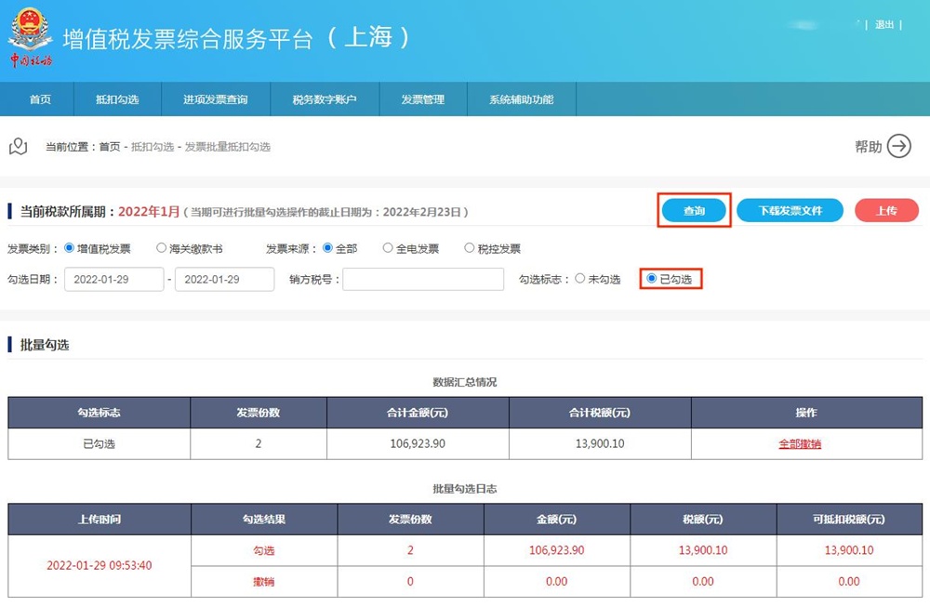Click the 下载发票文件 button
The height and width of the screenshot is (606, 930).
click(x=790, y=211)
